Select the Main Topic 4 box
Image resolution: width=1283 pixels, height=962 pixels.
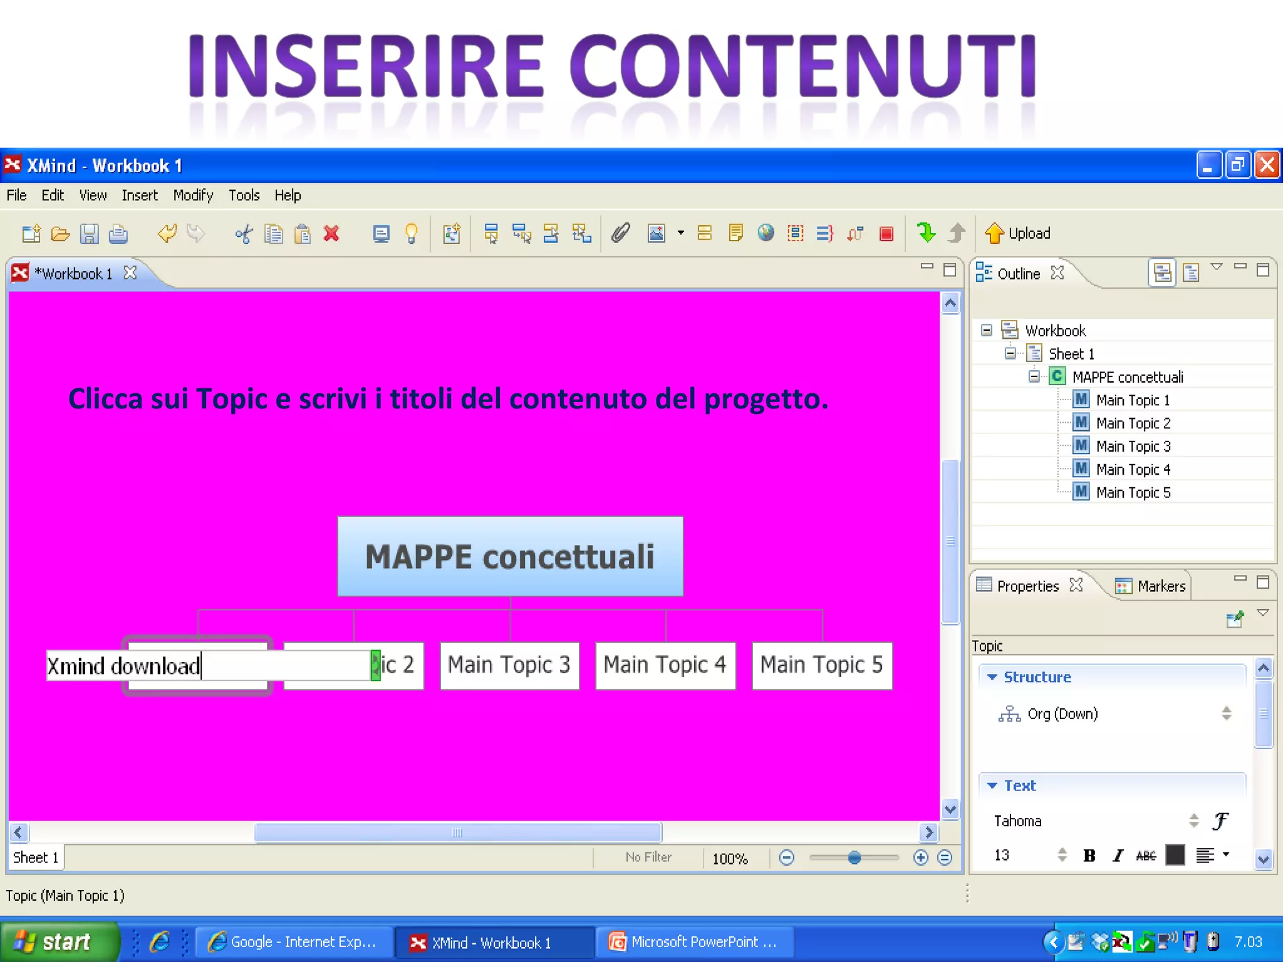coord(665,666)
